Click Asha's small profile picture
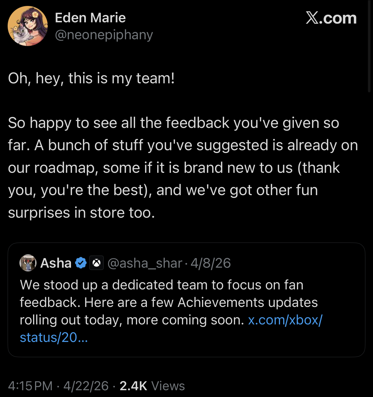 28,263
